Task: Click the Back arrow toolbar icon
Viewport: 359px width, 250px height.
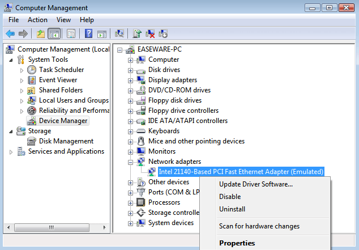Action: point(10,33)
